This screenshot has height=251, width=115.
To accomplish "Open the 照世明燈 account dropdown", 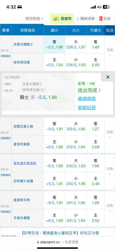I will [x=34, y=19].
